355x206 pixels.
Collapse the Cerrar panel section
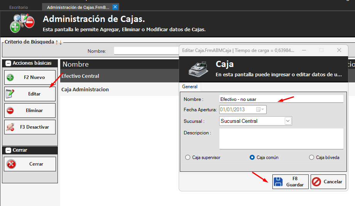[x=8, y=150]
